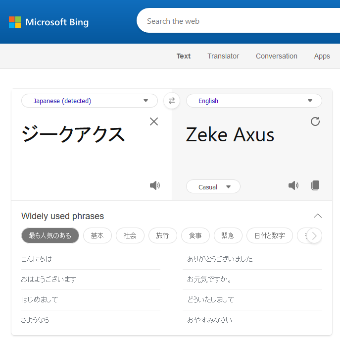
Task: Open the Japanese (detected) source language dropdown
Action: (90, 101)
